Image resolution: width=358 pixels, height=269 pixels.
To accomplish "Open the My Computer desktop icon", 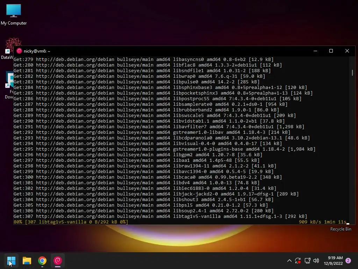I will point(14,14).
